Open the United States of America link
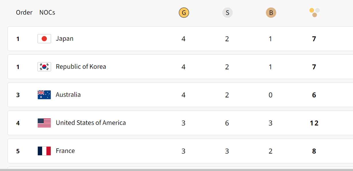Screen dimensions: 353x171 tap(91, 123)
